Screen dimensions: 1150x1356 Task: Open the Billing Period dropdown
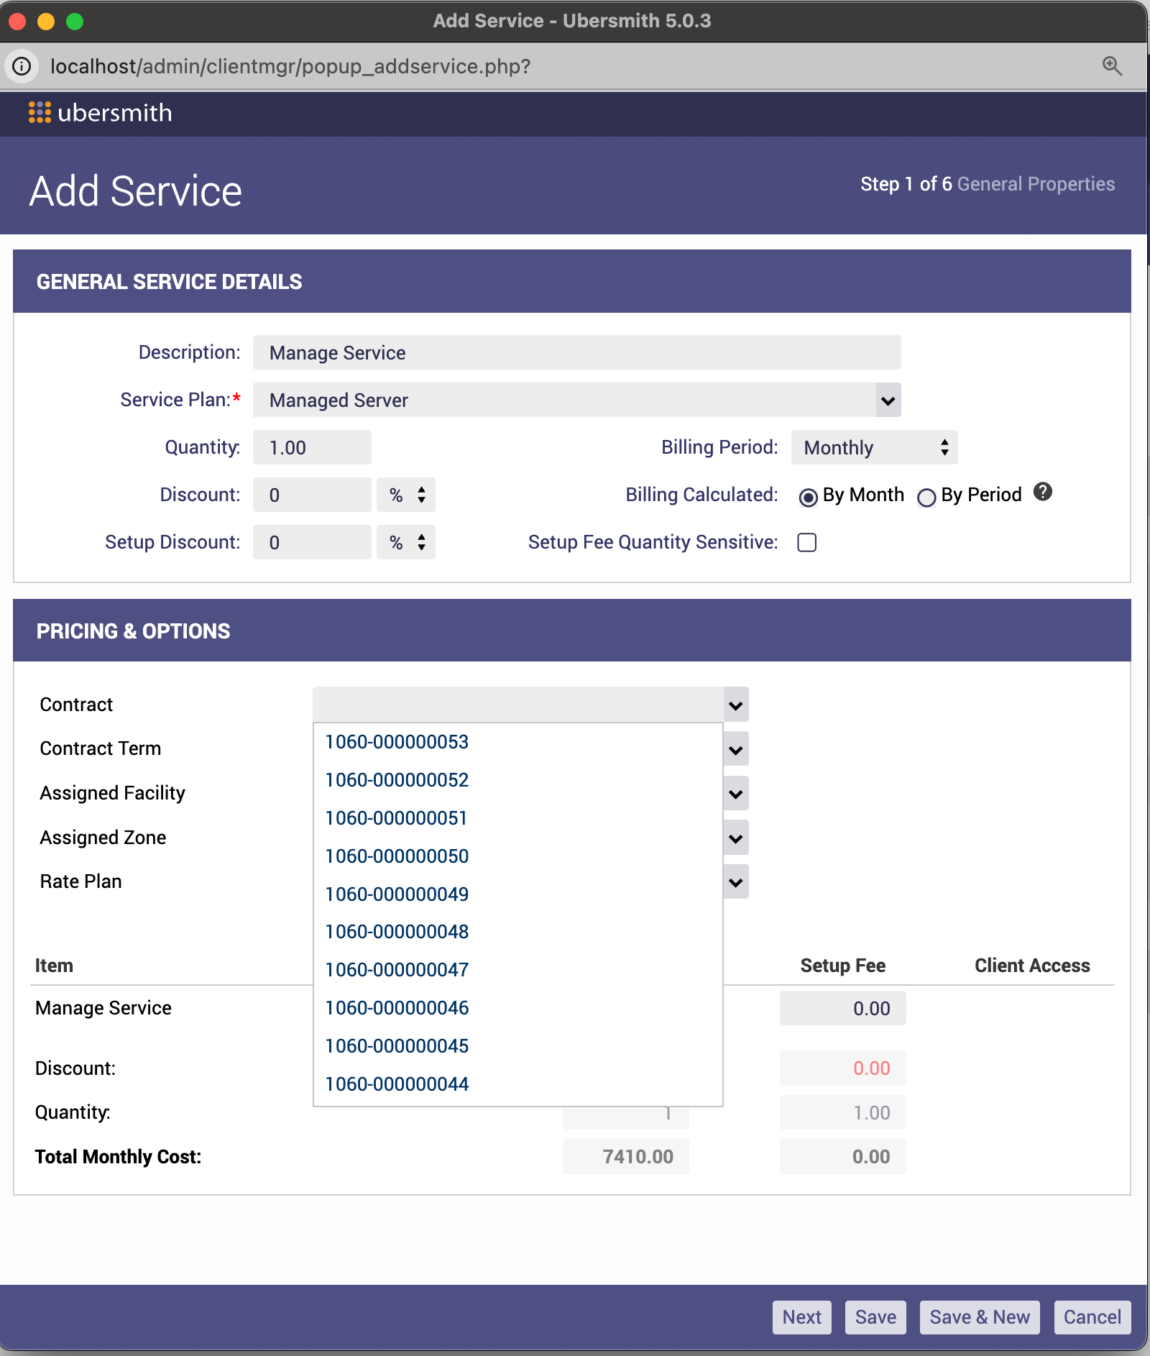coord(873,448)
